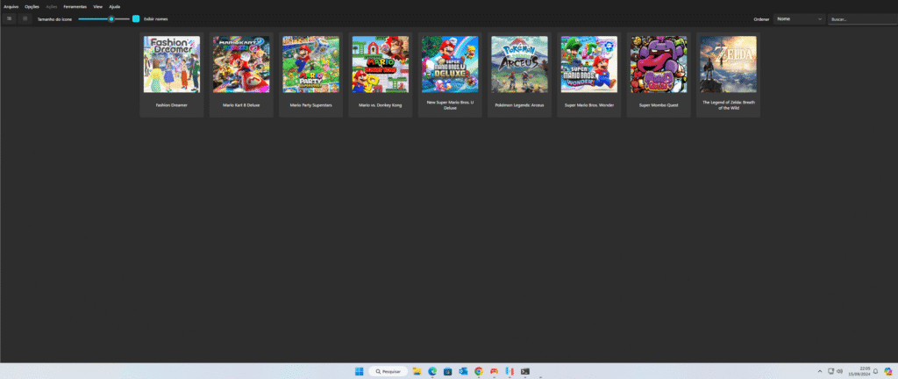This screenshot has height=379, width=898.
Task: Select the Mario vs. Donkey Kong cover
Action: pos(381,64)
